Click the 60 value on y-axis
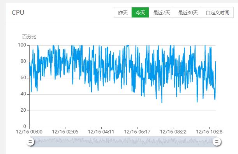The image size is (238, 154). click(x=23, y=78)
